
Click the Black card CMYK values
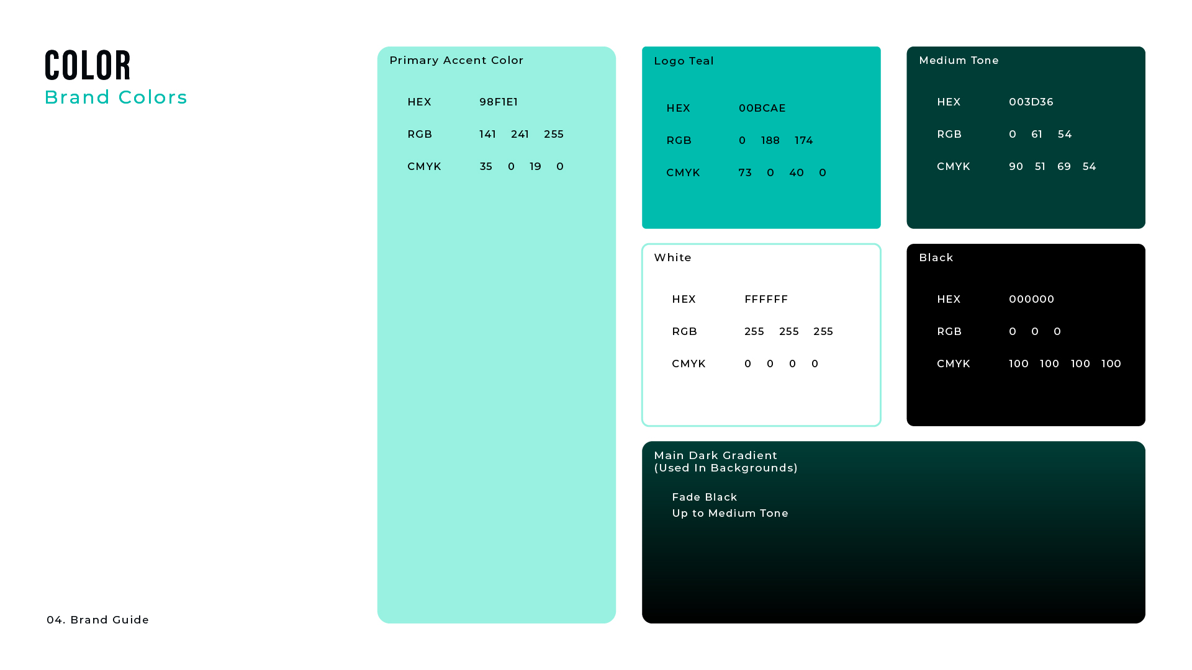[x=1065, y=364]
